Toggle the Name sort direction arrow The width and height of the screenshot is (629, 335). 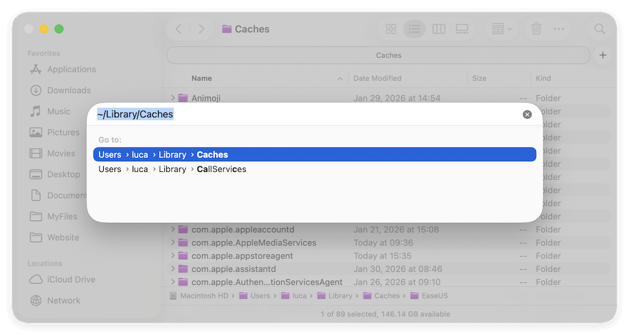340,79
